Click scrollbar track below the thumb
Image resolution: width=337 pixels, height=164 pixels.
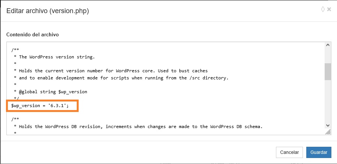coord(328,101)
